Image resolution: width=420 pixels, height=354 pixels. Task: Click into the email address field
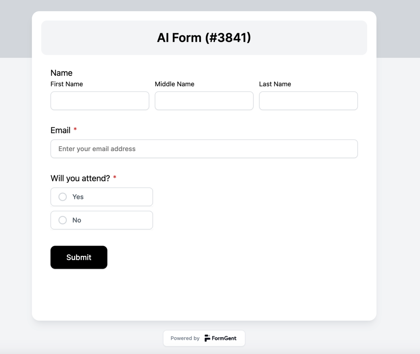click(x=204, y=149)
